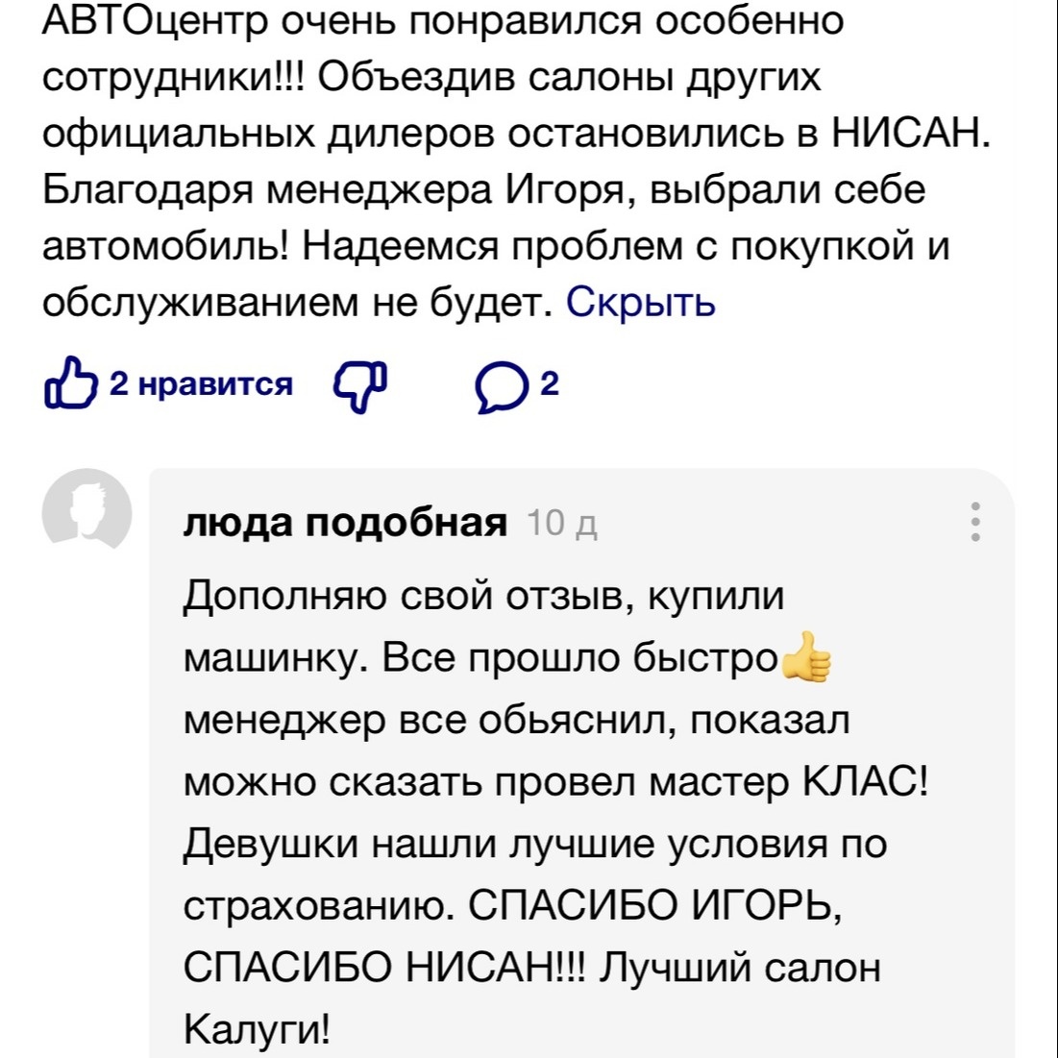Click the "Благодаря менеджера Игоря" text line

pyautogui.click(x=483, y=190)
